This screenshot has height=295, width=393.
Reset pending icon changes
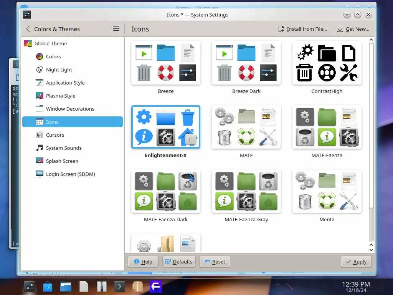pos(215,262)
